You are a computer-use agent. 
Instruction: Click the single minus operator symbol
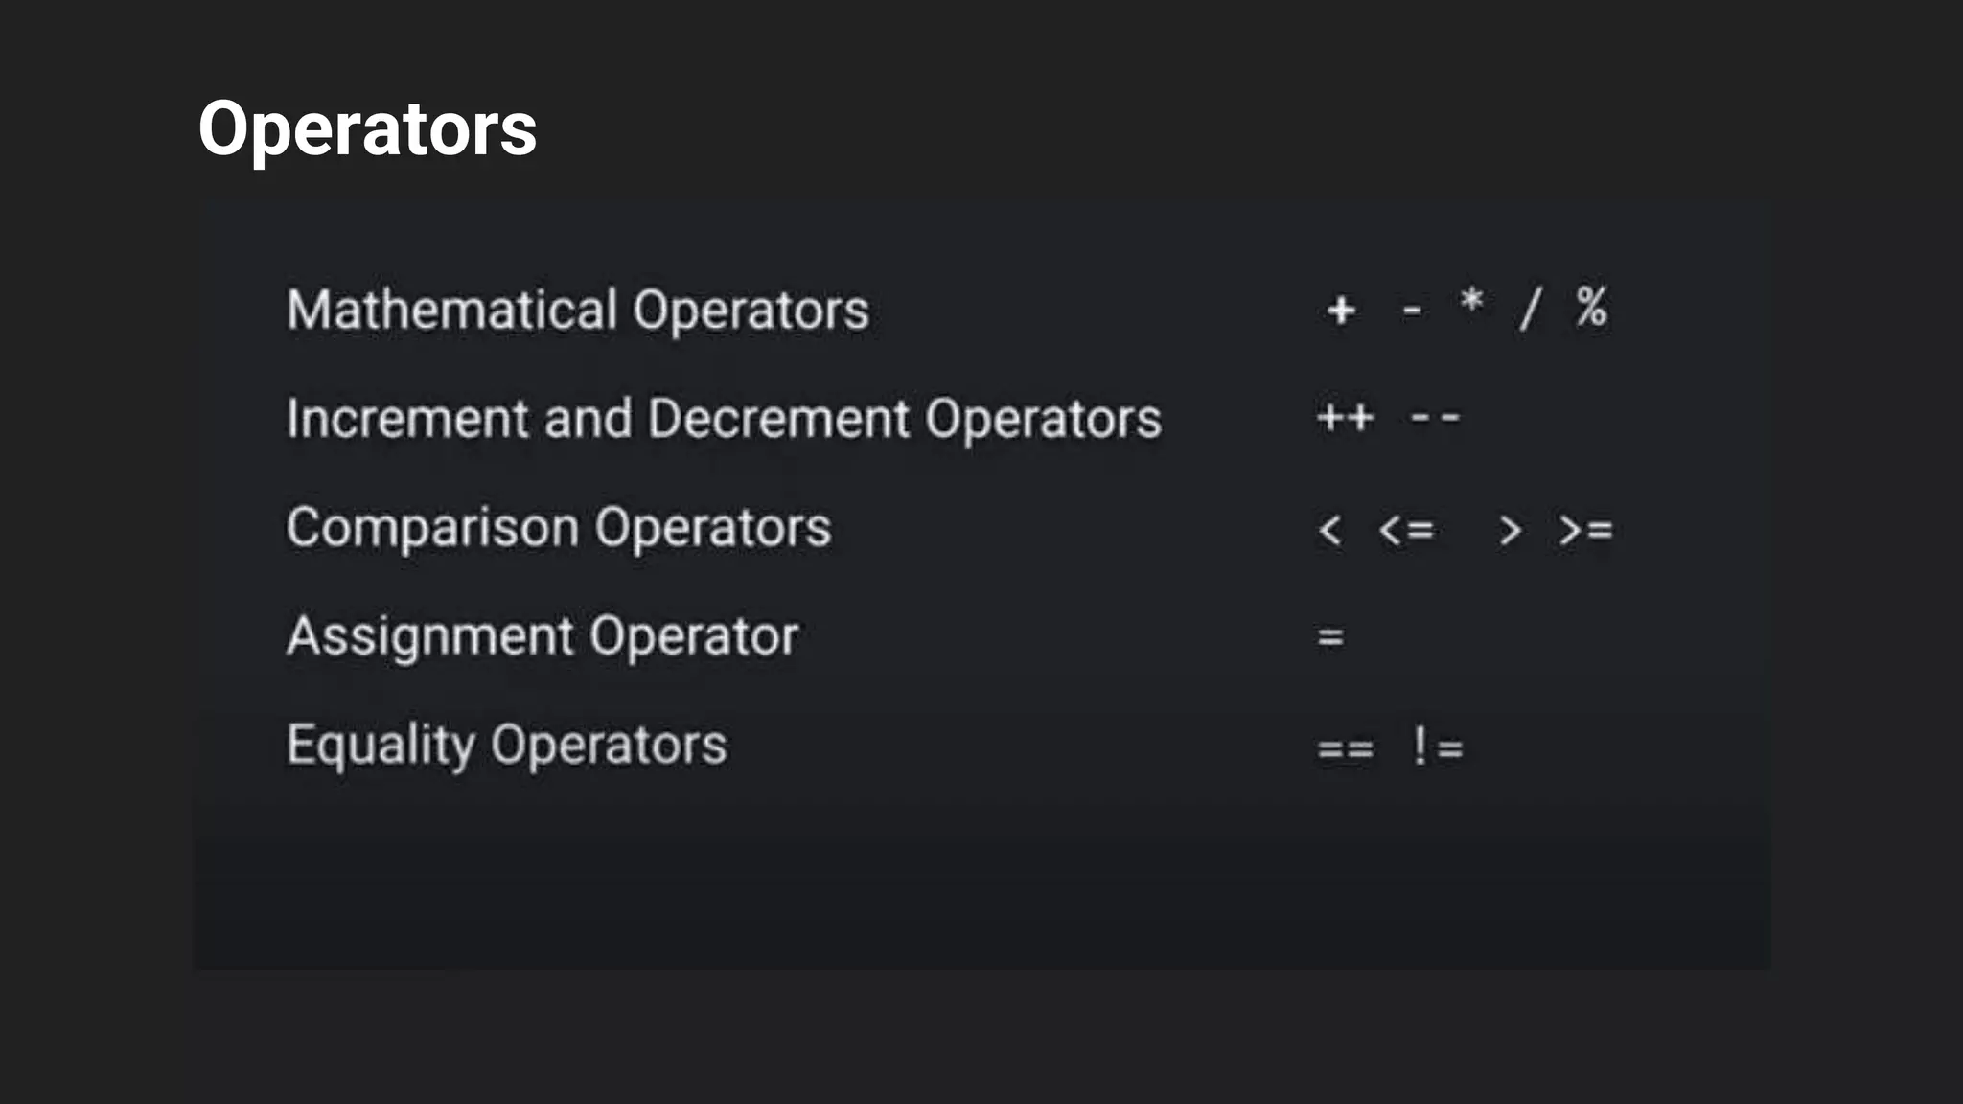pyautogui.click(x=1412, y=310)
